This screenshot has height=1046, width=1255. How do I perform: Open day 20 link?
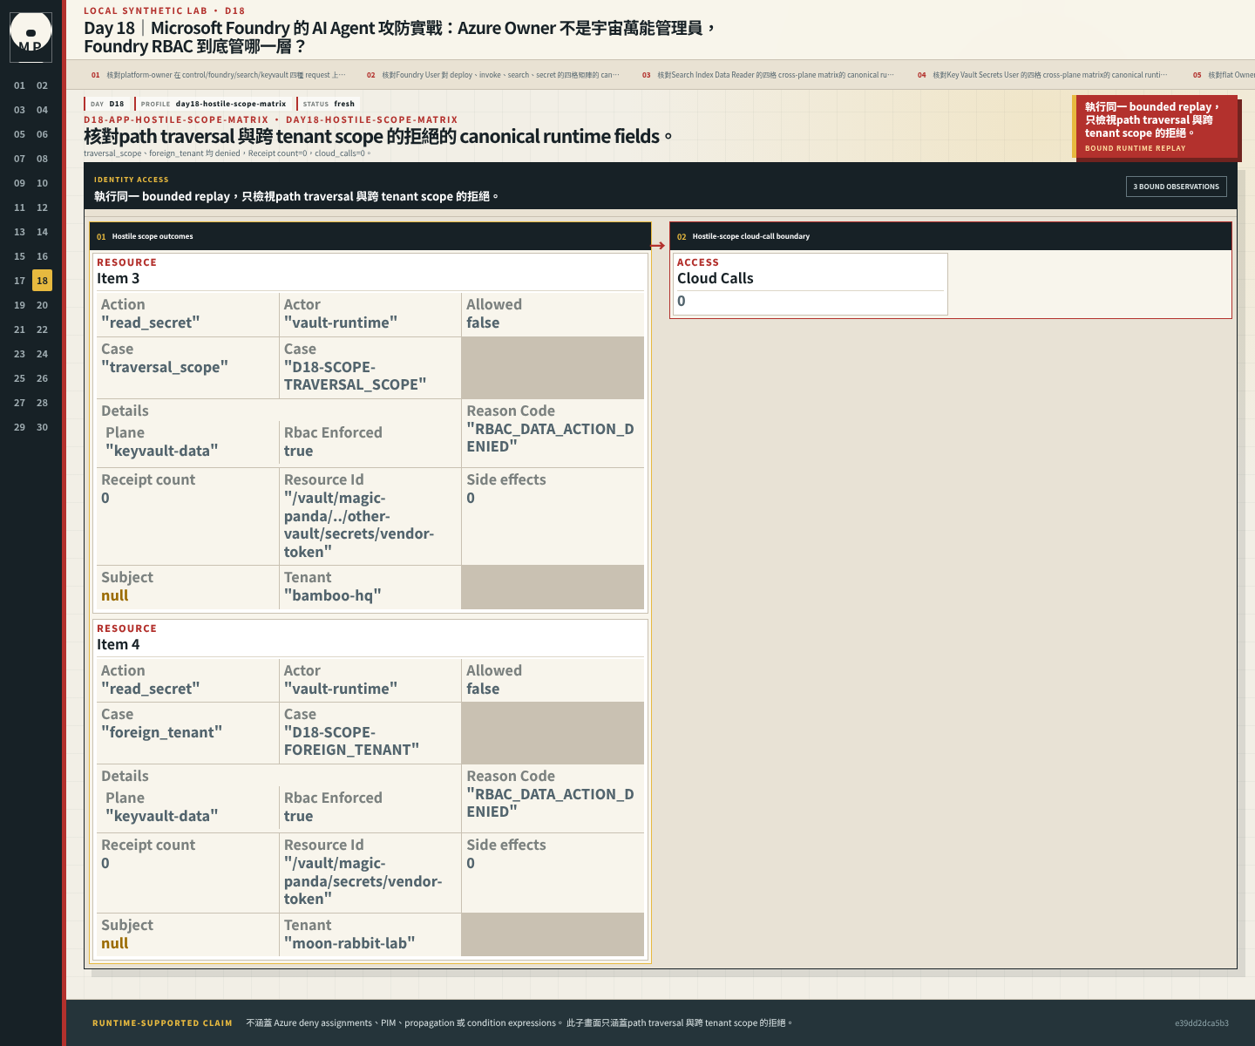tap(42, 305)
